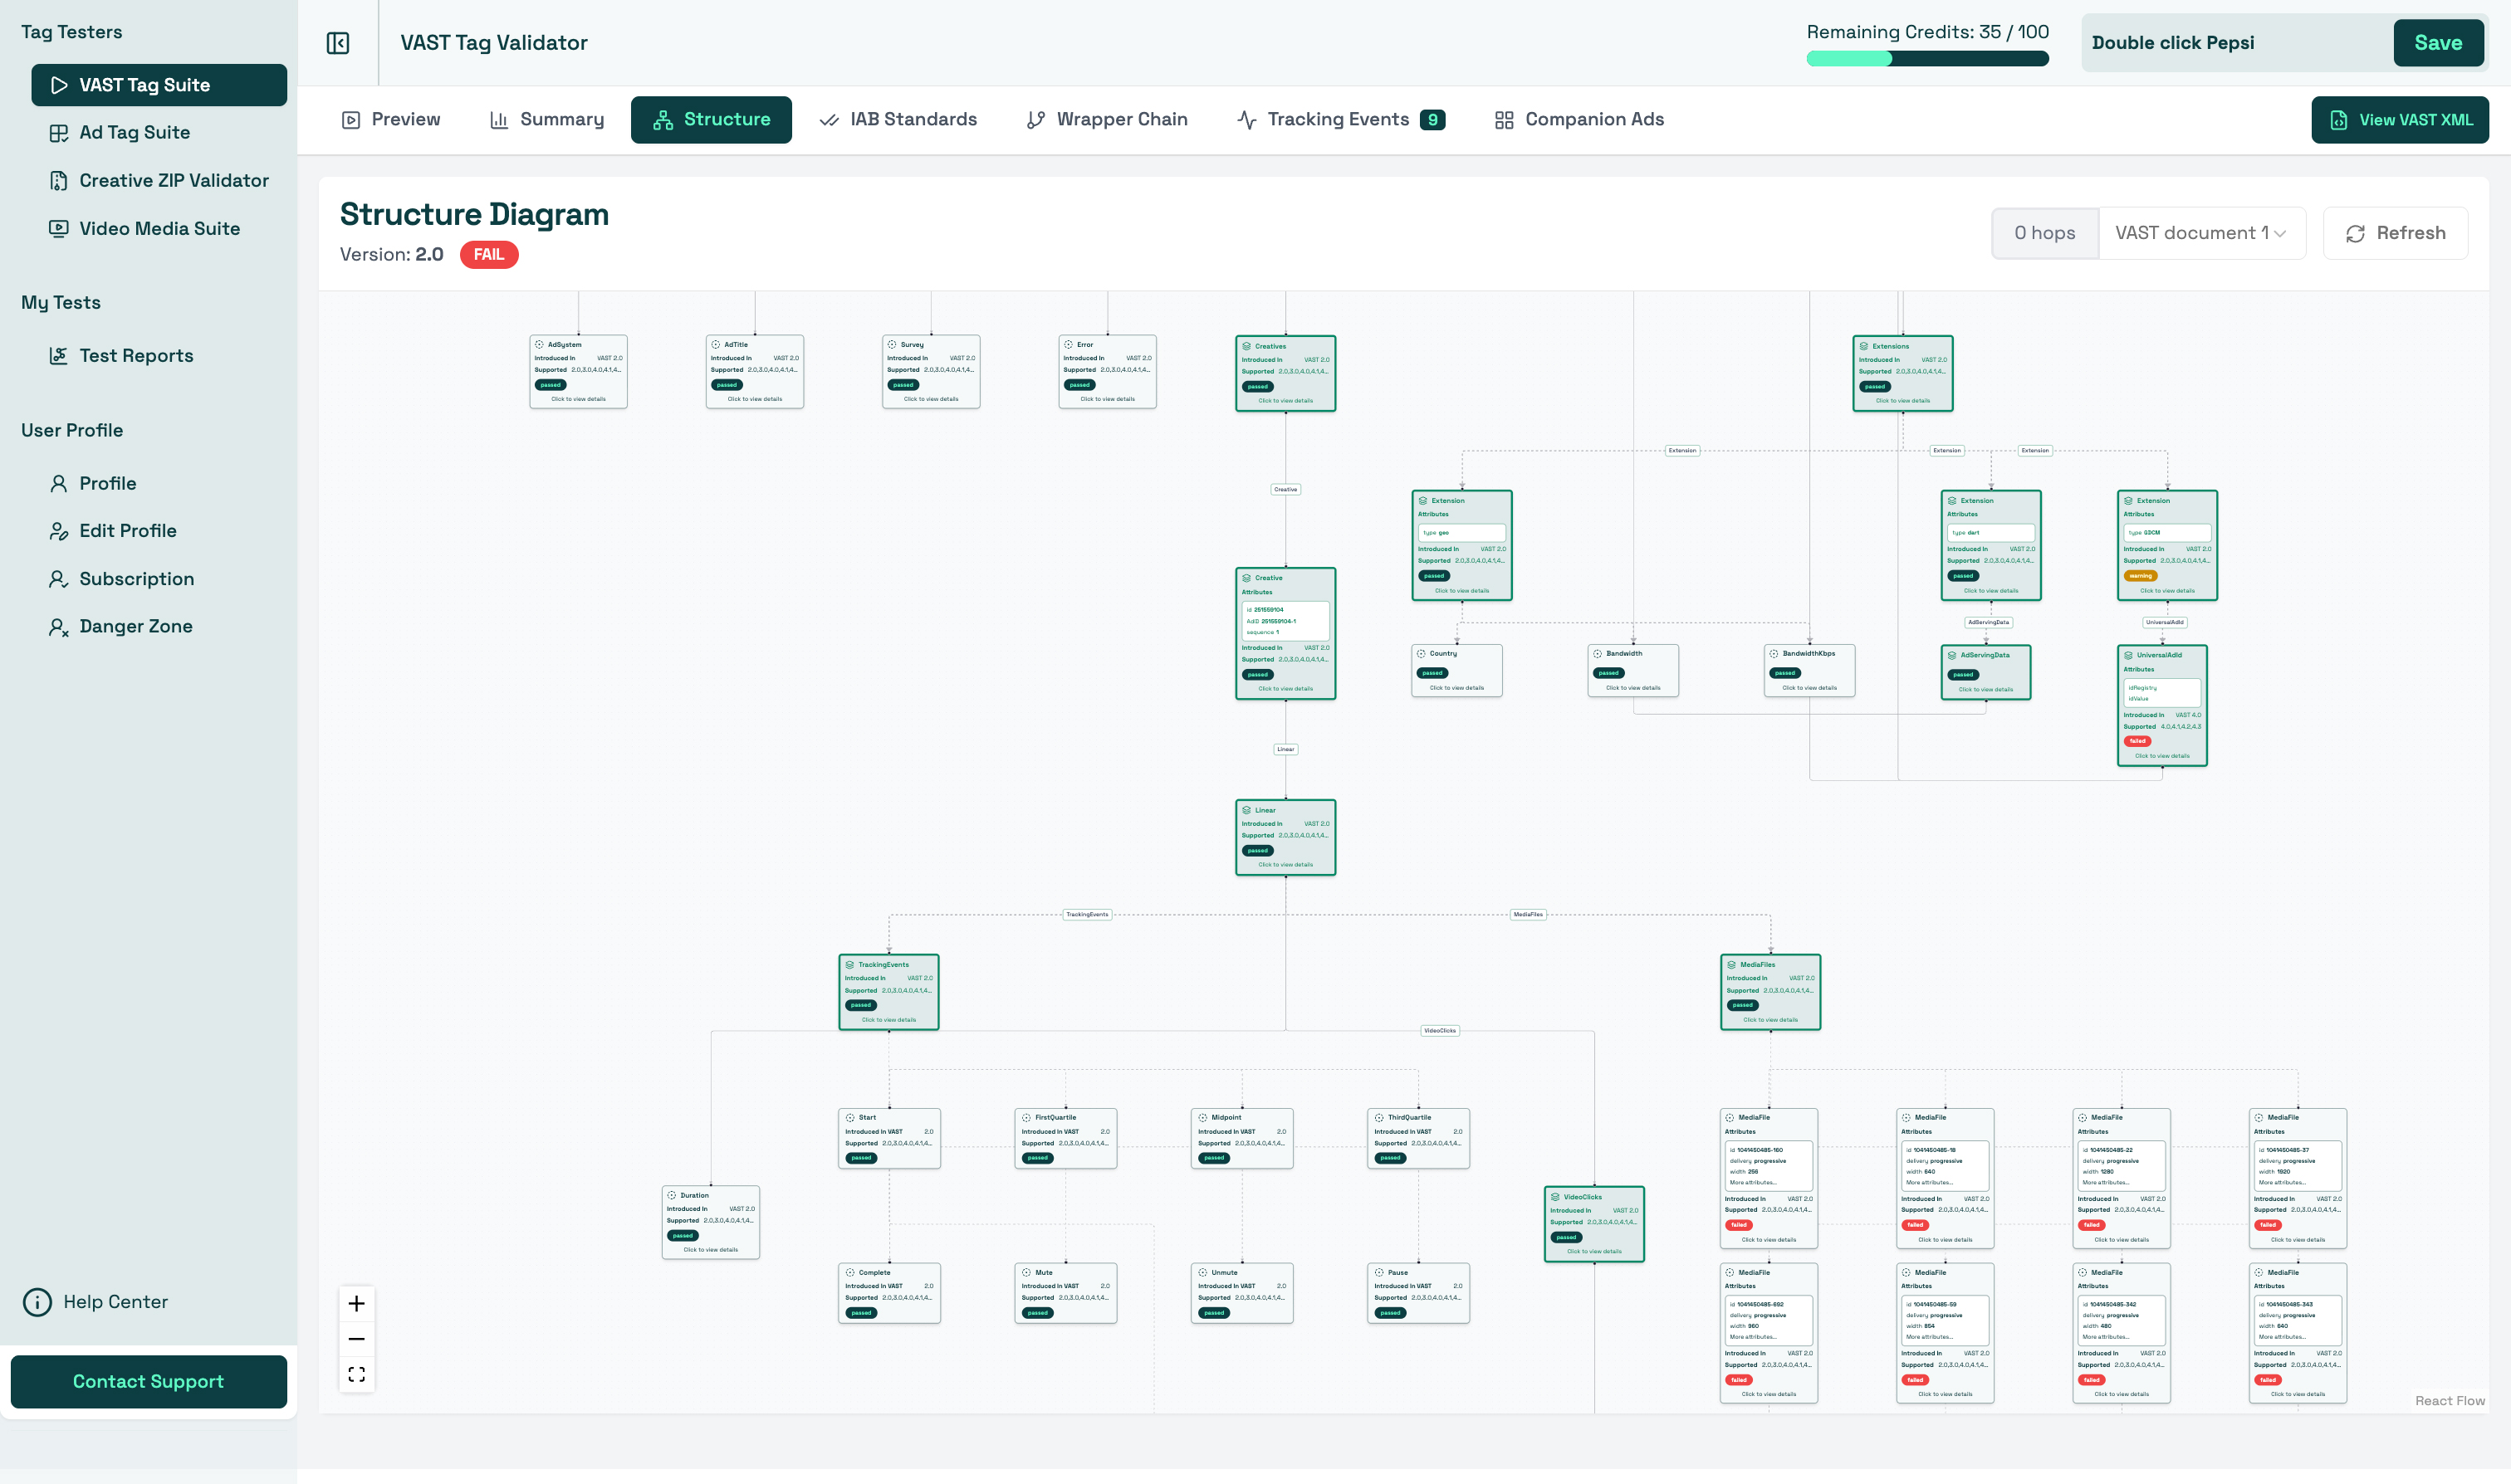Viewport: 2511px width, 1484px height.
Task: Click the Danger Zone user icon
Action: point(59,627)
